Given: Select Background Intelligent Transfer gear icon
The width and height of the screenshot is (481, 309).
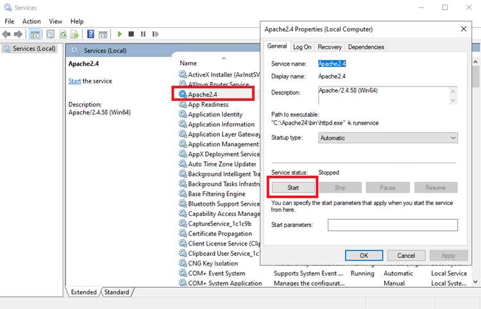Looking at the screenshot, I should click(x=183, y=173).
